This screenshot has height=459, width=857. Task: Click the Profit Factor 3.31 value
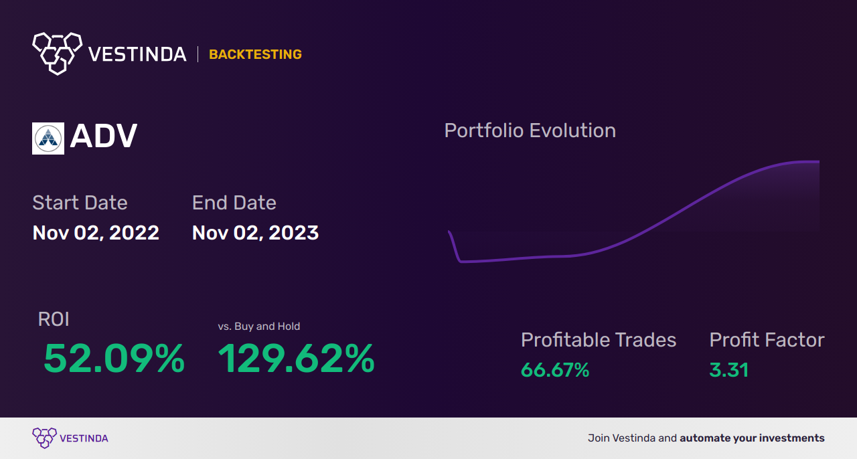pos(729,370)
